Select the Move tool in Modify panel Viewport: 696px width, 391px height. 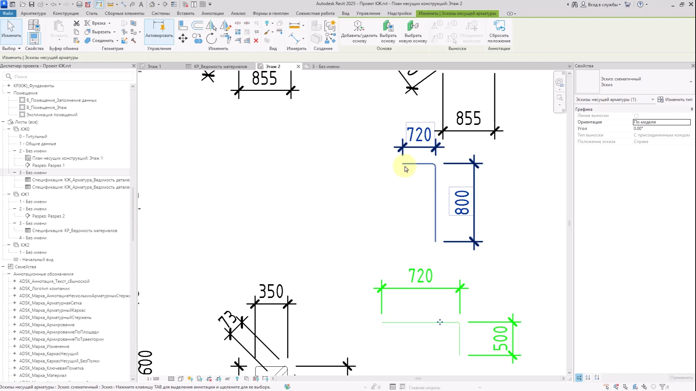point(183,38)
